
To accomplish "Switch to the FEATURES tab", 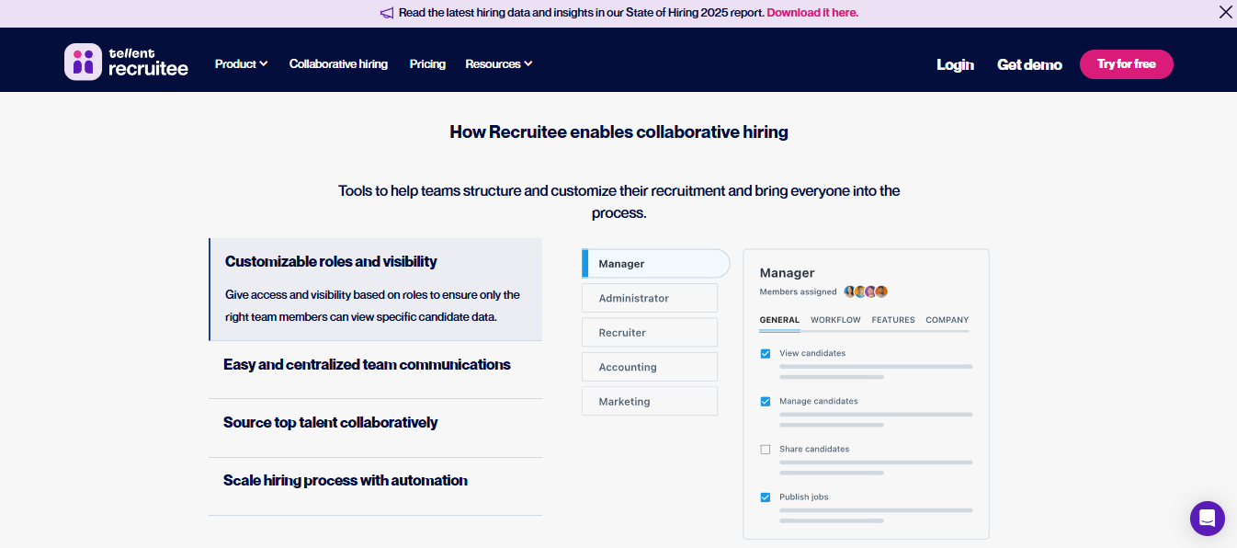I will (x=893, y=320).
